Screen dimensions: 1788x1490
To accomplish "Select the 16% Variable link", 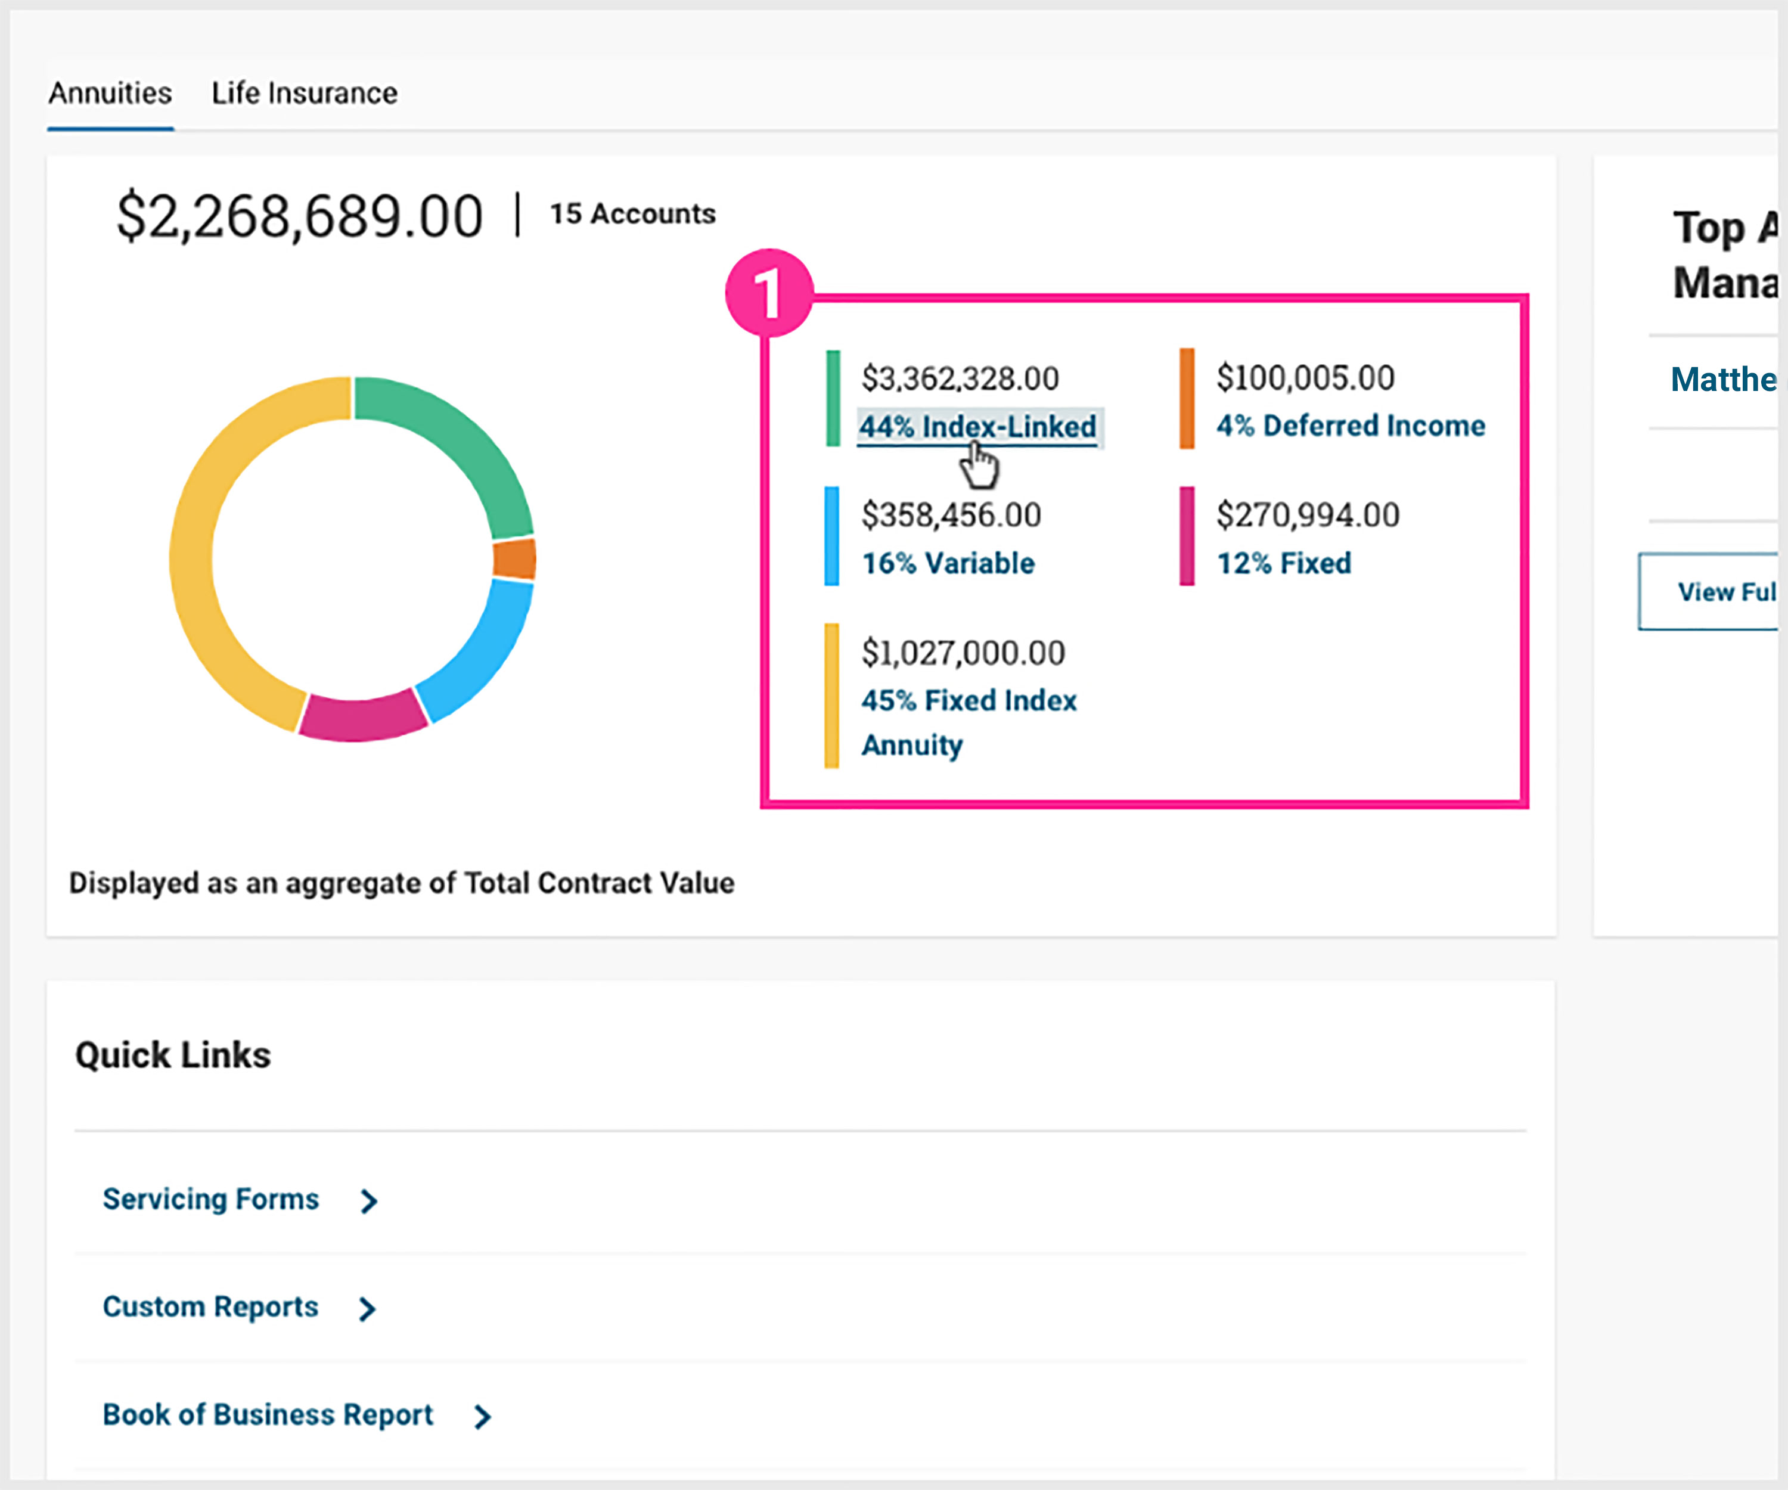I will point(948,563).
